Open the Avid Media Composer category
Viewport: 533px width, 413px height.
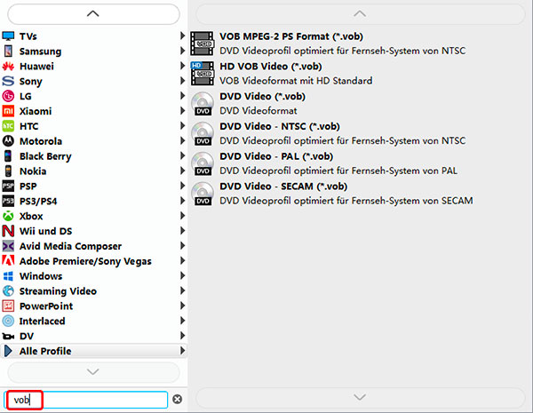tap(93, 246)
